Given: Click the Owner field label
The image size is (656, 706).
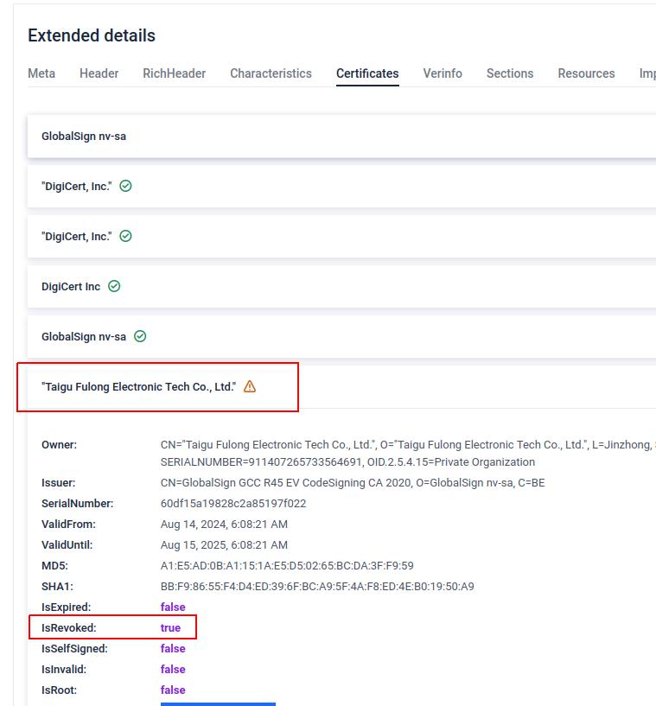Looking at the screenshot, I should tap(60, 445).
